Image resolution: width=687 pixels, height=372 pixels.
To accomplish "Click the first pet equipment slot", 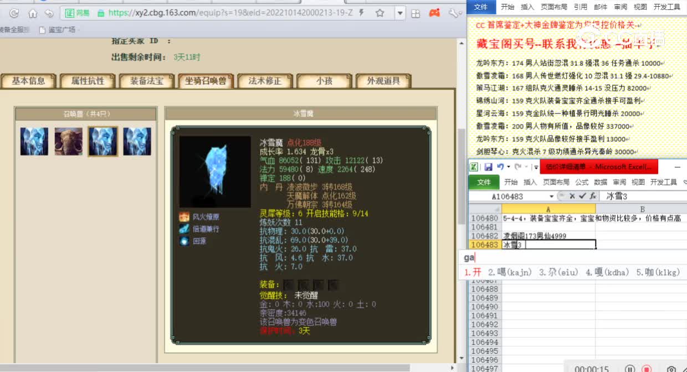I will tap(289, 285).
